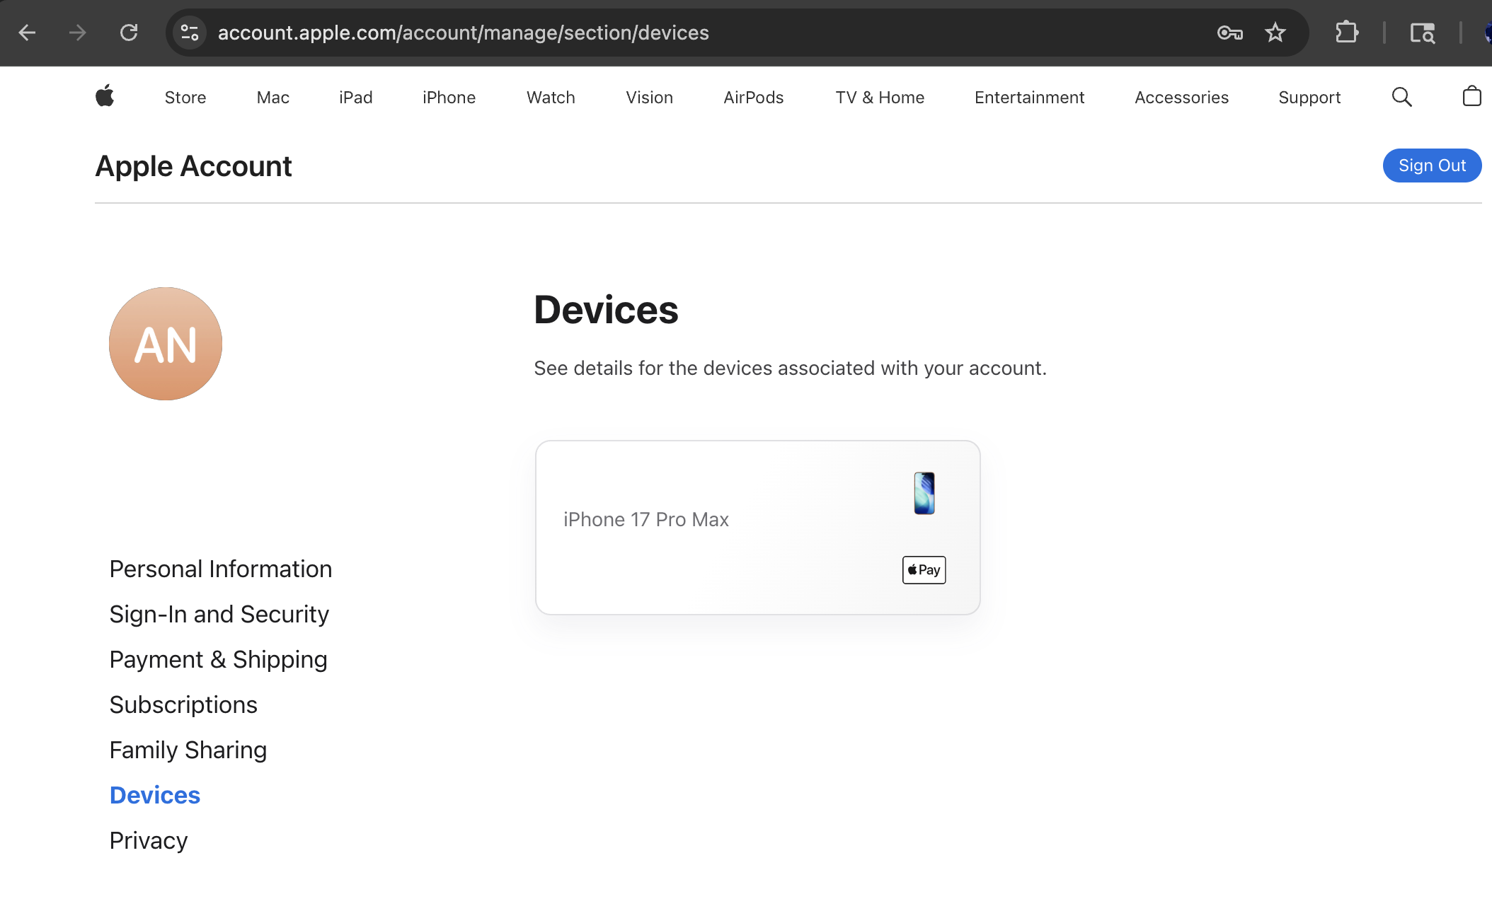The width and height of the screenshot is (1492, 911).
Task: Click browser back arrow
Action: tap(28, 33)
